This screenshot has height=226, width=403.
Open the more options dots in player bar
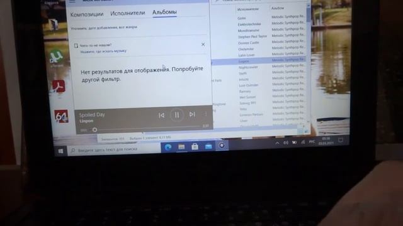205,114
